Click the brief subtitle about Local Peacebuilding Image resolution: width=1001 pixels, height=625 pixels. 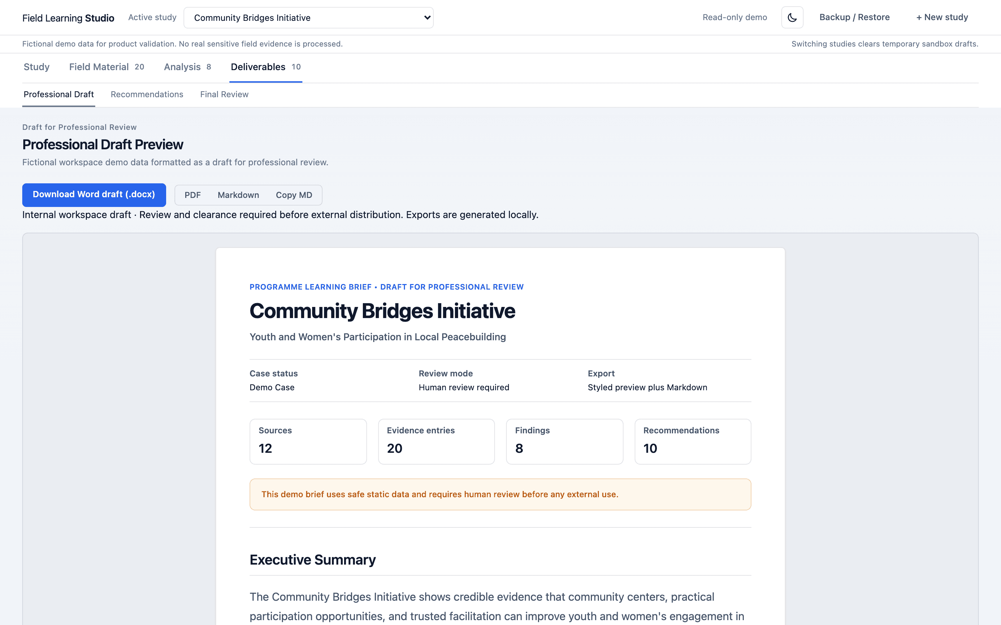(x=378, y=337)
